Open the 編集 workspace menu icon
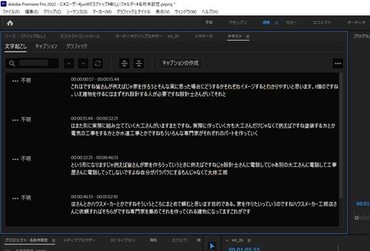The image size is (370, 251). click(277, 23)
